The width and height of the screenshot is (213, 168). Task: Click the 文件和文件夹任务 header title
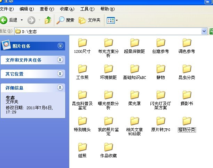click(x=23, y=60)
